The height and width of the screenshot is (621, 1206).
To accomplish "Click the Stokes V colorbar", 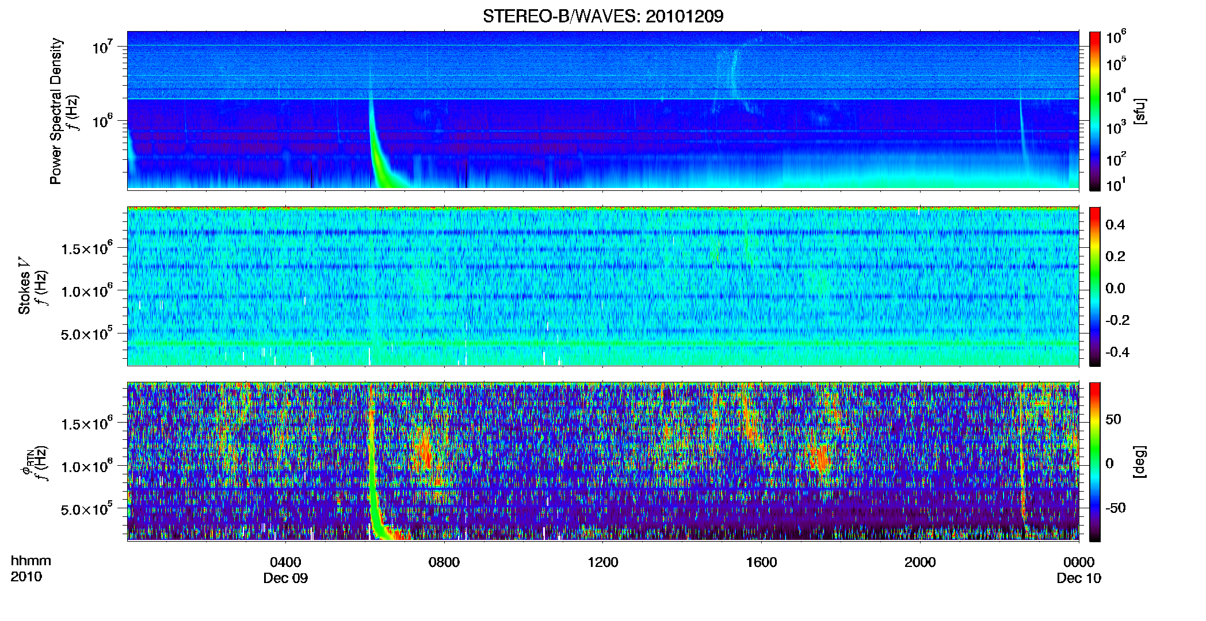I will (1095, 286).
